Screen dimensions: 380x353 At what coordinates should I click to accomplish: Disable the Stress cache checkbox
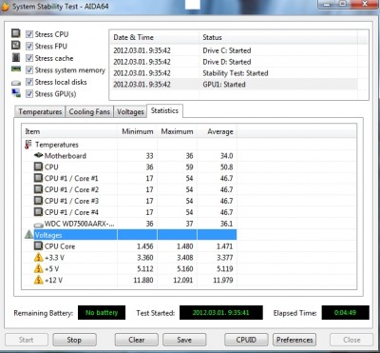tap(29, 58)
